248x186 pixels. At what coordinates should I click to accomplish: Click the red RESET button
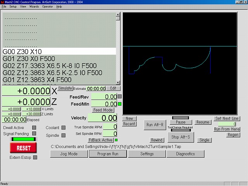coord(23,148)
